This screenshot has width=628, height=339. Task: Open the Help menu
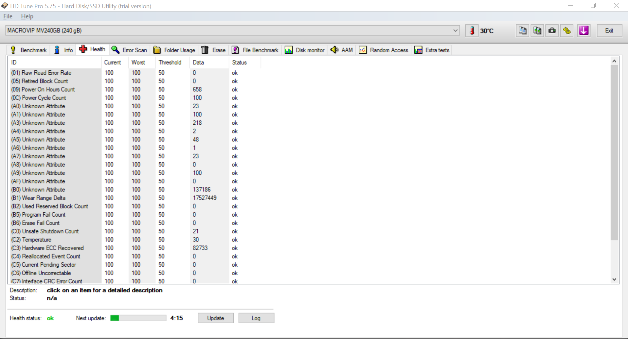coord(27,16)
